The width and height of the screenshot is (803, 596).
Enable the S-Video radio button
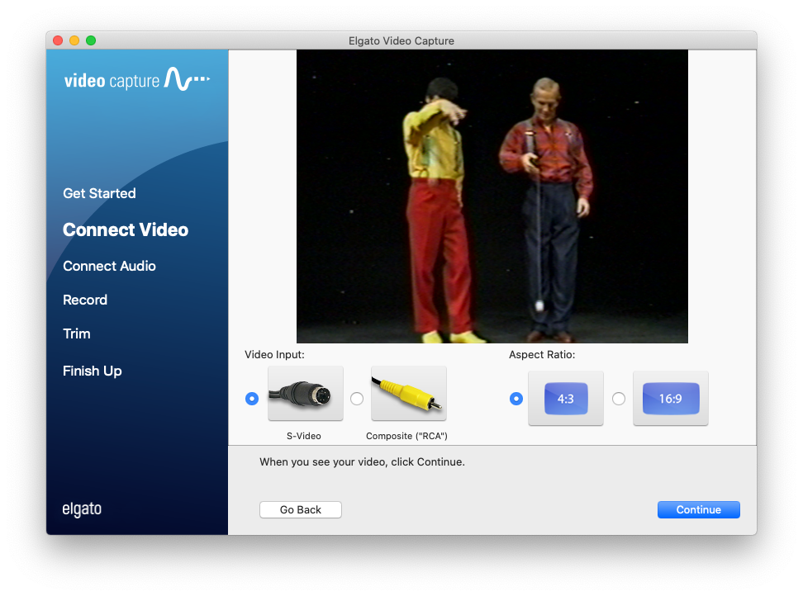(252, 399)
